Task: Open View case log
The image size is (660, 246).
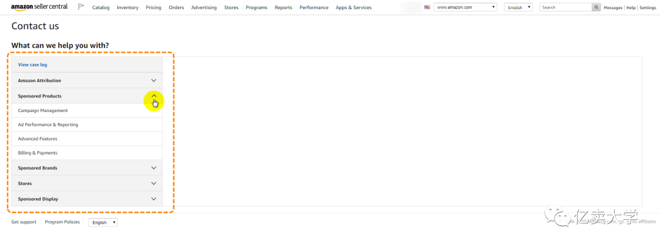Action: click(32, 65)
